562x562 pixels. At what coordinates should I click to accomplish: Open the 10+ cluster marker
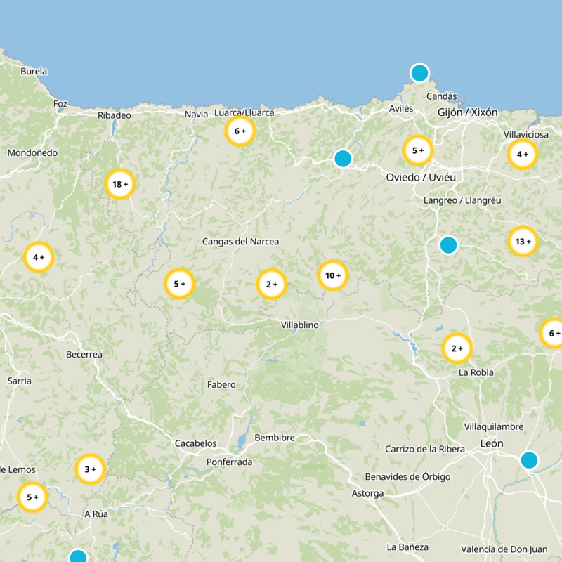click(333, 275)
